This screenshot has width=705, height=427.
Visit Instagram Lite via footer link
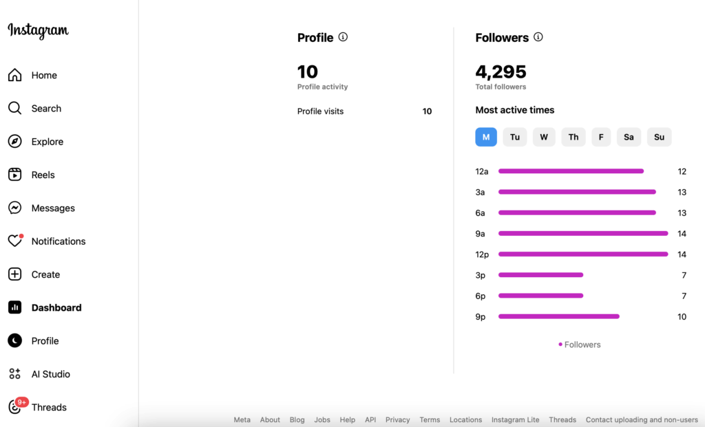click(x=515, y=419)
